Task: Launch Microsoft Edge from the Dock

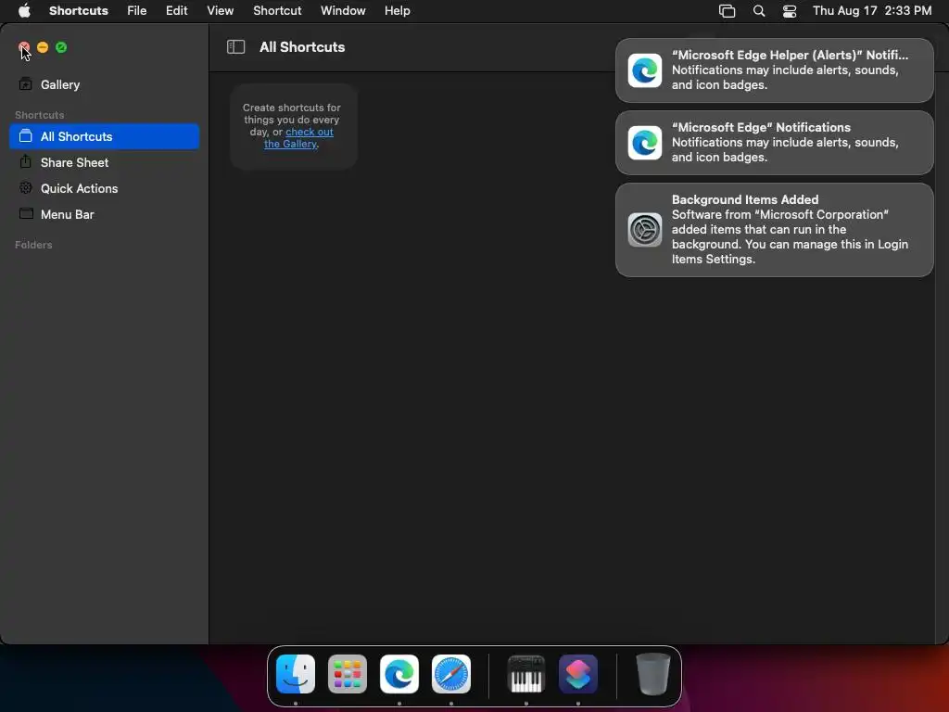Action: pos(399,674)
